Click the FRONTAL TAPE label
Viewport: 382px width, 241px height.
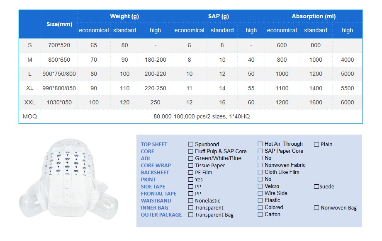click(x=158, y=194)
